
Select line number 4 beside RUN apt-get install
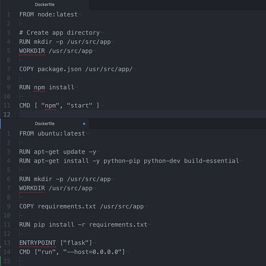tap(9, 161)
